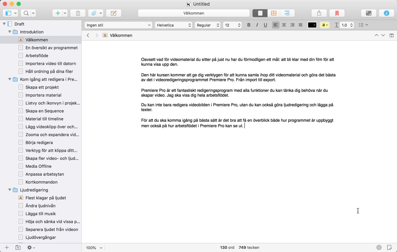Toggle bold formatting
Viewport: 397px width, 252px height.
click(249, 25)
